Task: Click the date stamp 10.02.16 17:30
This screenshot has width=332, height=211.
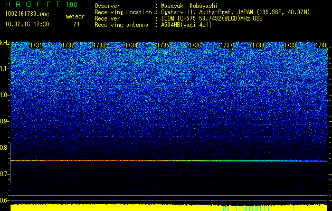Action: [x=27, y=24]
